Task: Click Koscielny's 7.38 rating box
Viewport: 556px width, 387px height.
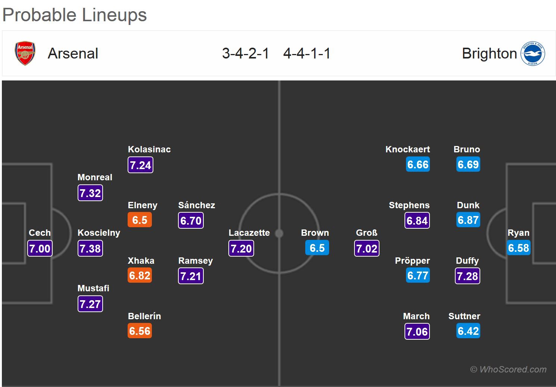Action: (x=90, y=248)
